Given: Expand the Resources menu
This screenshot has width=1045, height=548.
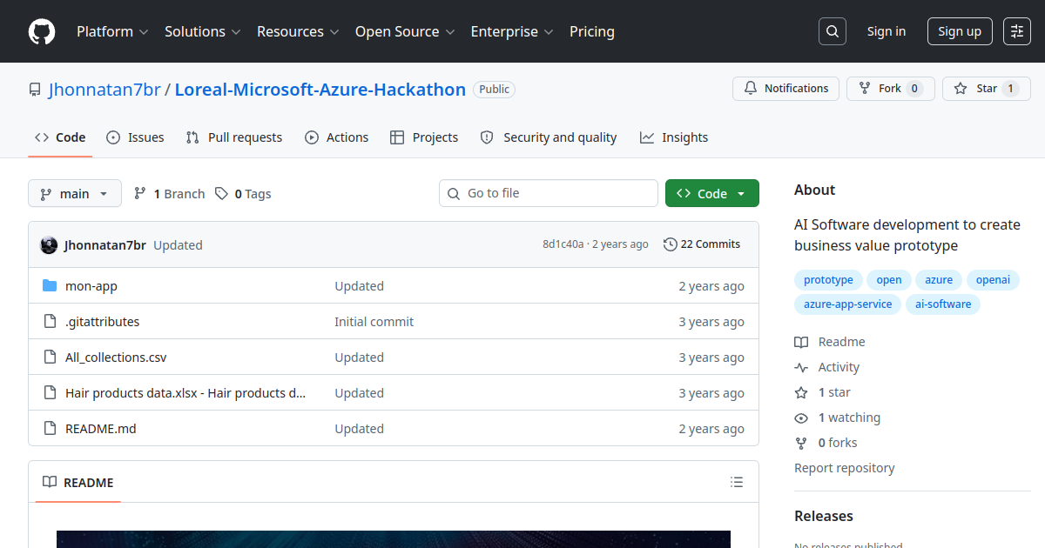Looking at the screenshot, I should point(297,31).
